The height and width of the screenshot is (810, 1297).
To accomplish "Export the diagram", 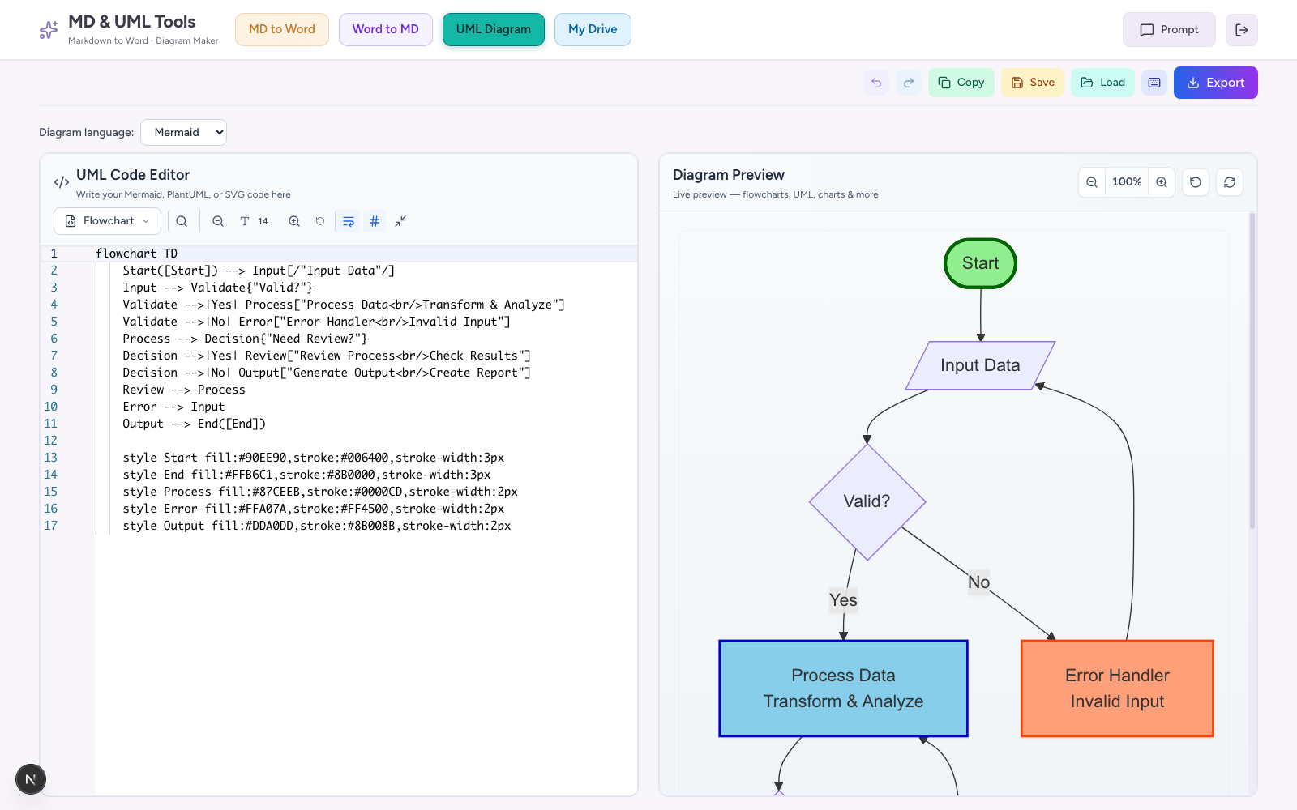I will 1216,83.
